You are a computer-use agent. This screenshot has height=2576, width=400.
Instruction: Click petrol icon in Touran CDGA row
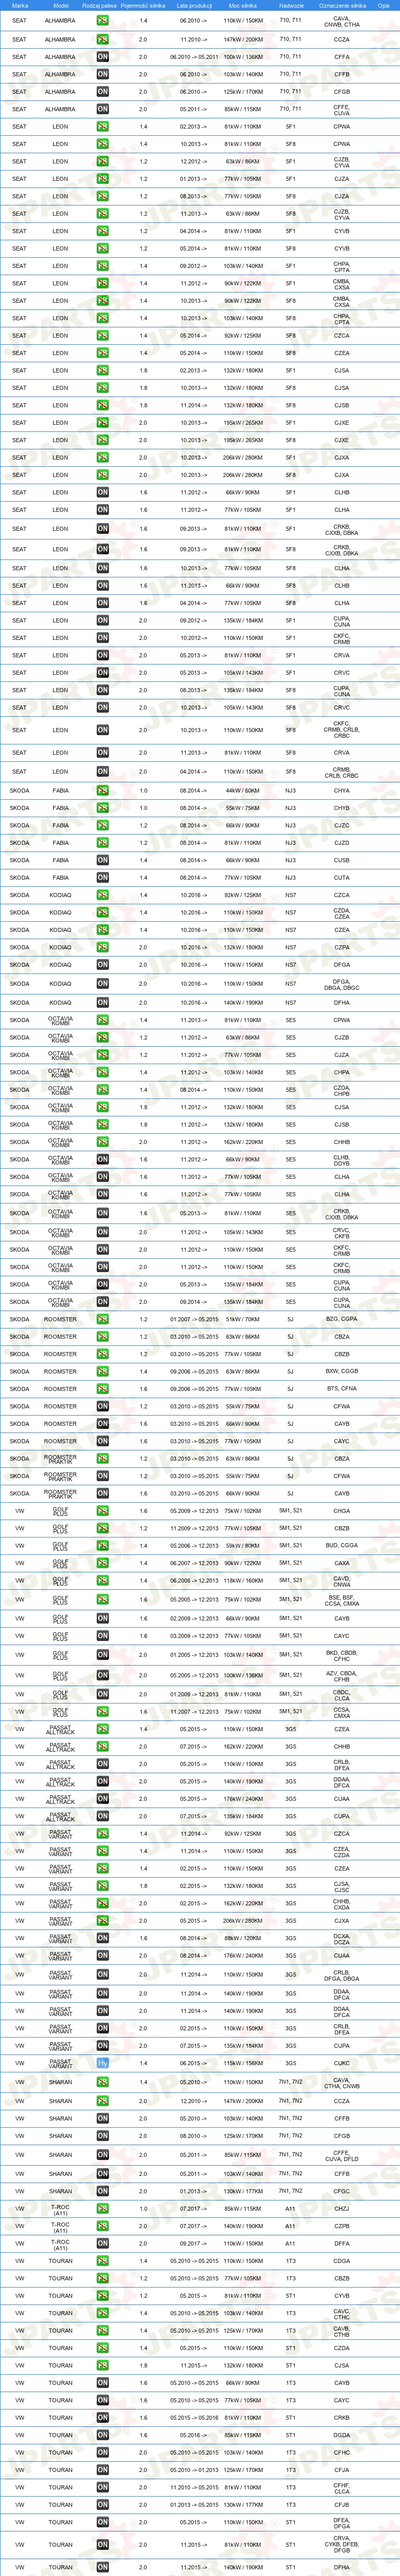click(103, 2261)
